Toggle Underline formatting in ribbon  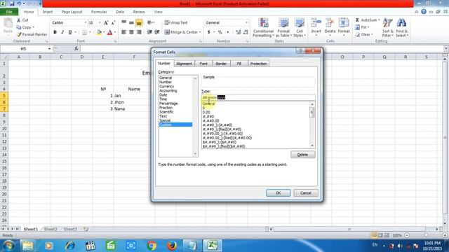[x=70, y=32]
